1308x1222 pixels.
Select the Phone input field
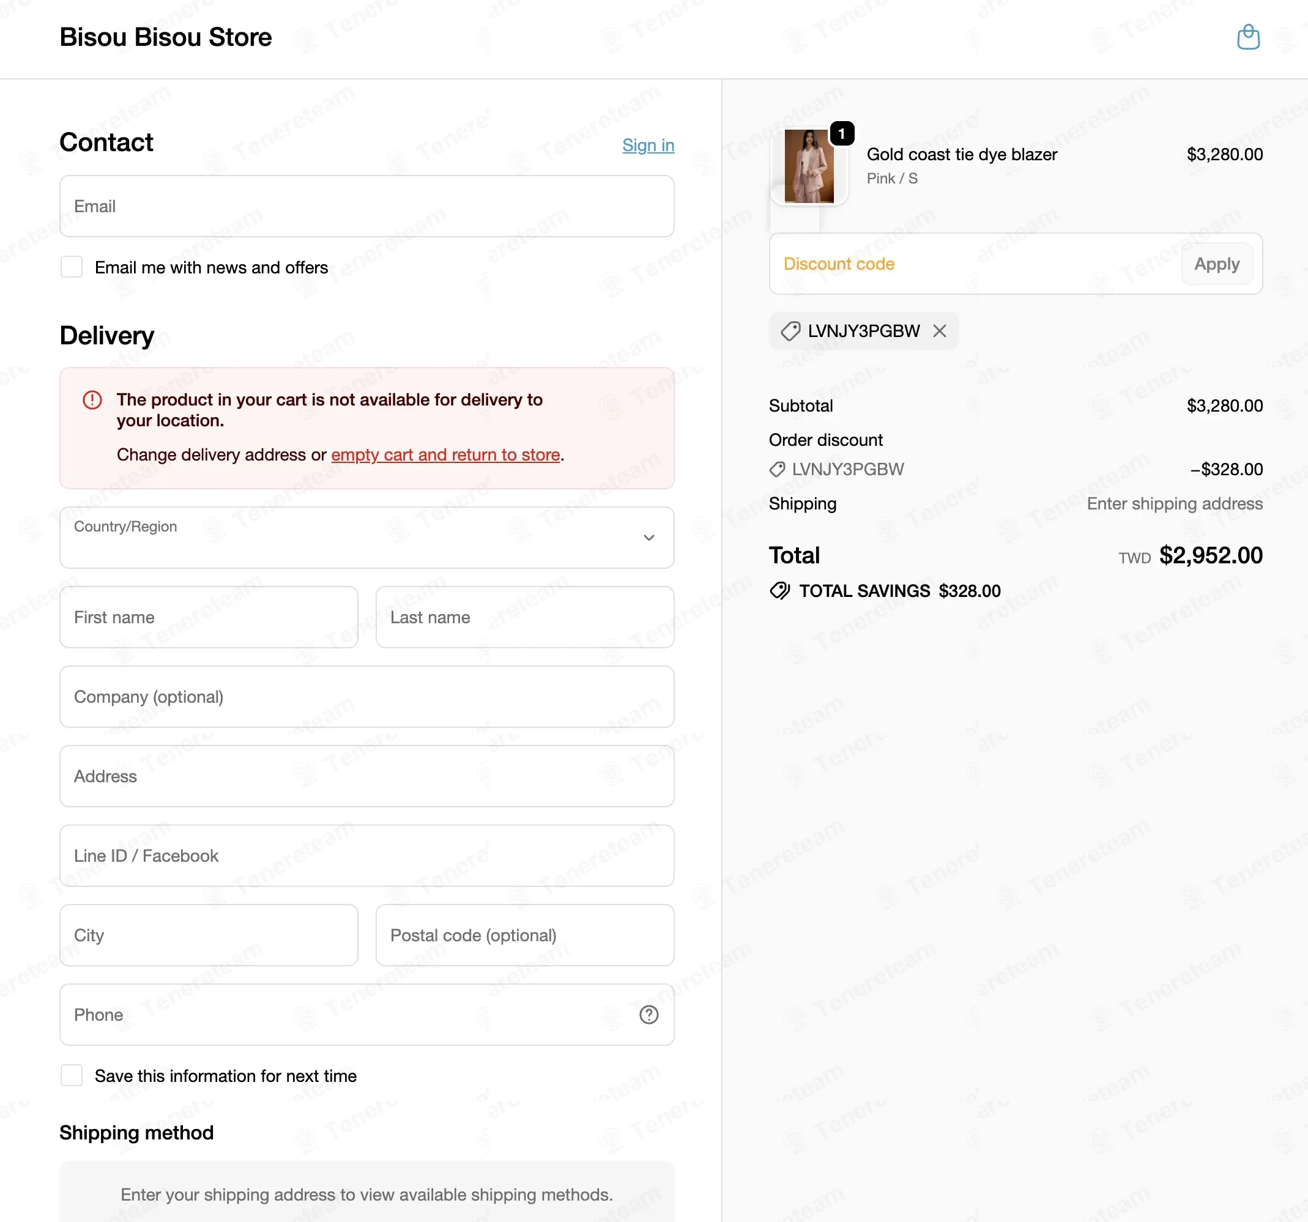pyautogui.click(x=367, y=1015)
